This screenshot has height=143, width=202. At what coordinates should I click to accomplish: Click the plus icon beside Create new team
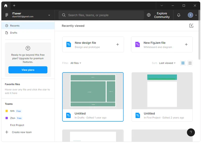tap(7, 132)
